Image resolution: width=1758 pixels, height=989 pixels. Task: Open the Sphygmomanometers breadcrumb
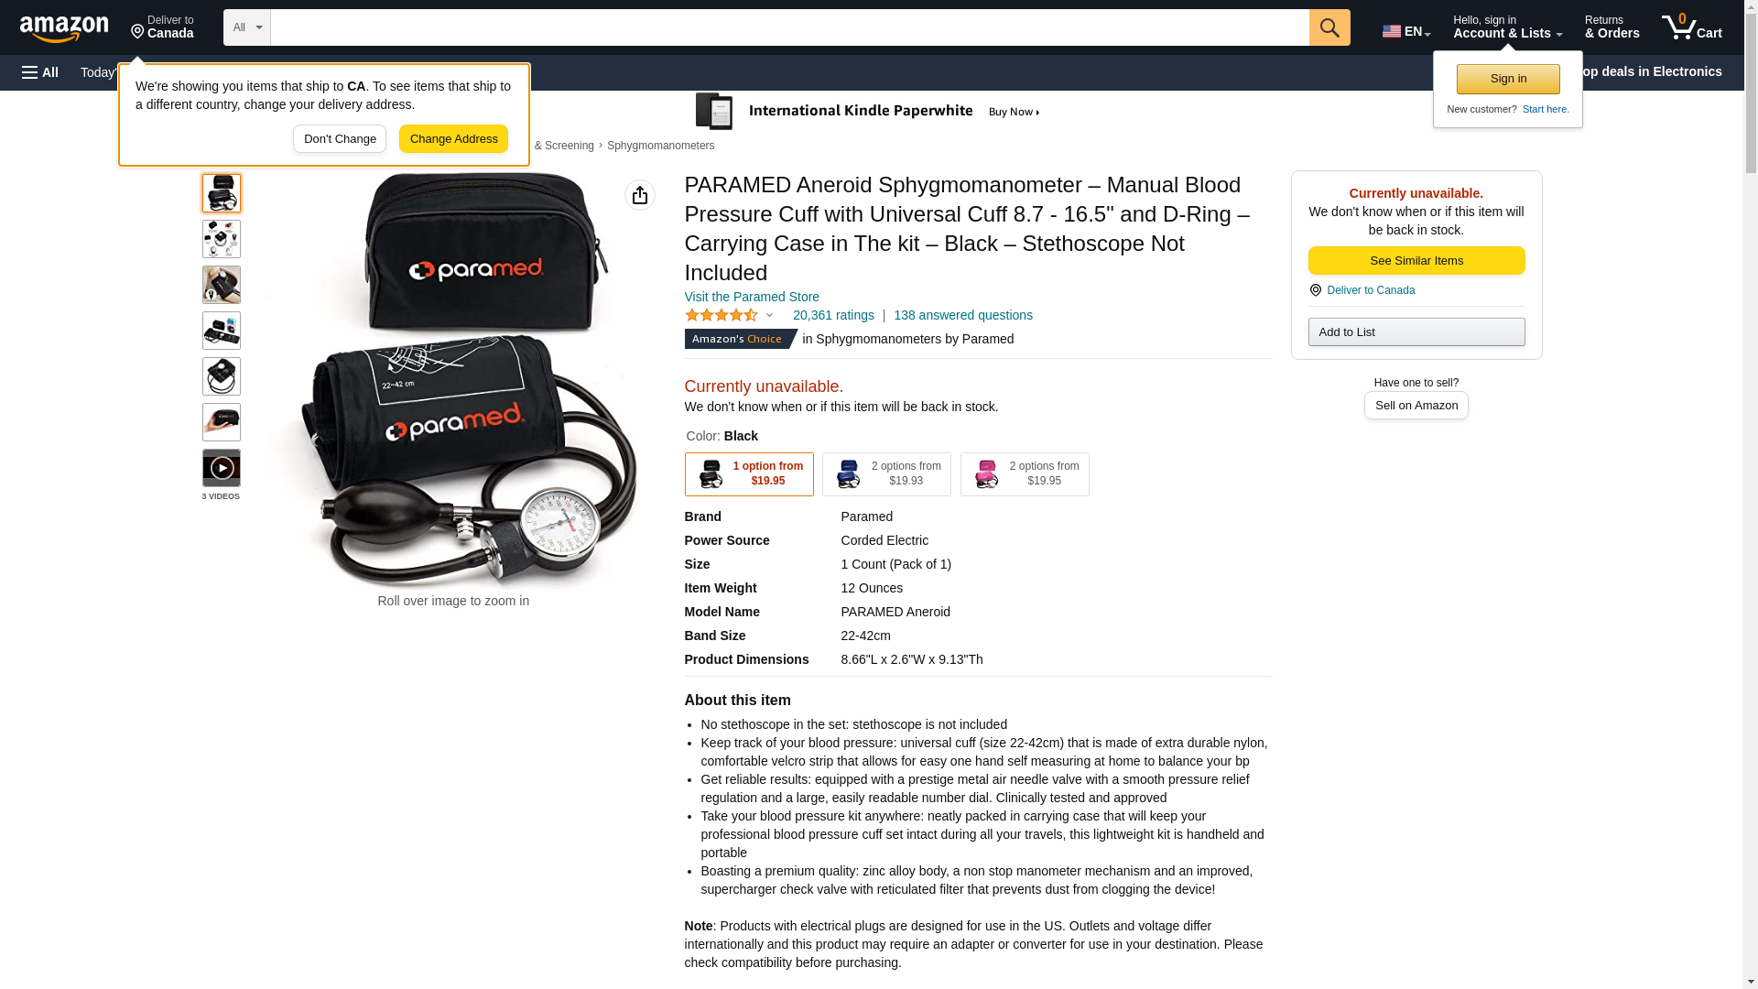pos(661,146)
